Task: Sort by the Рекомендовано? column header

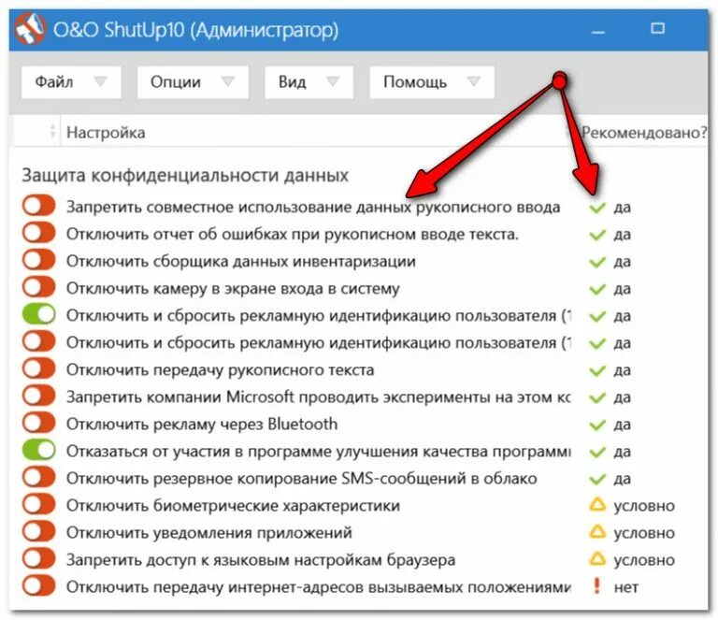Action: point(644,133)
